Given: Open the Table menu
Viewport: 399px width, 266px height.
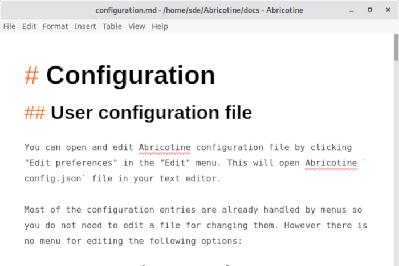Looking at the screenshot, I should [x=112, y=26].
